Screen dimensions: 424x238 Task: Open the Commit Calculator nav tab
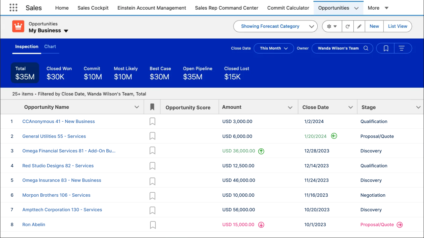click(x=288, y=8)
